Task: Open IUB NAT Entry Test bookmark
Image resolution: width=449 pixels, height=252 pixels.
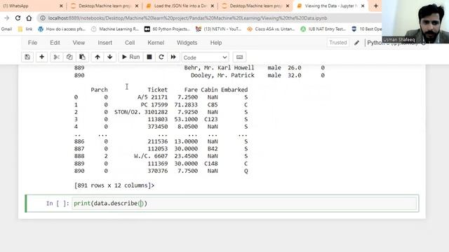Action: (x=323, y=29)
